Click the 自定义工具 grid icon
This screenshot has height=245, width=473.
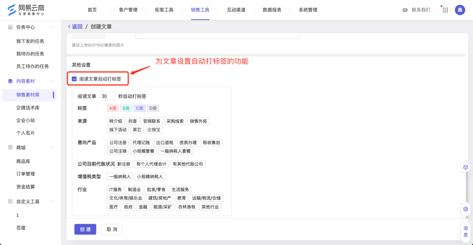point(10,201)
